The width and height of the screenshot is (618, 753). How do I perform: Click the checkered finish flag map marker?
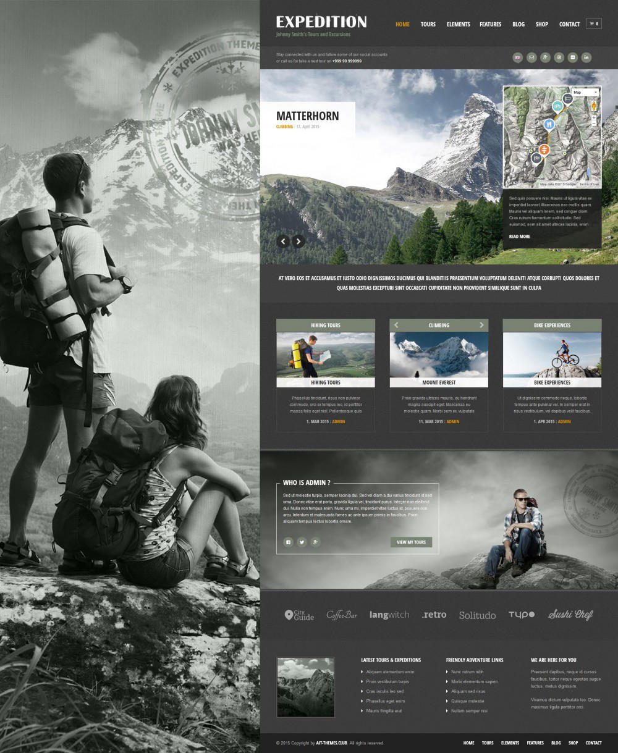click(536, 158)
